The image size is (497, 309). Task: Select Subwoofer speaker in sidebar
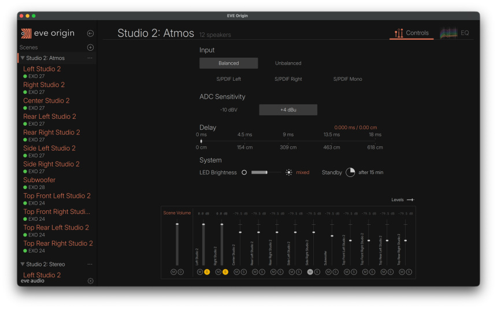coord(39,180)
